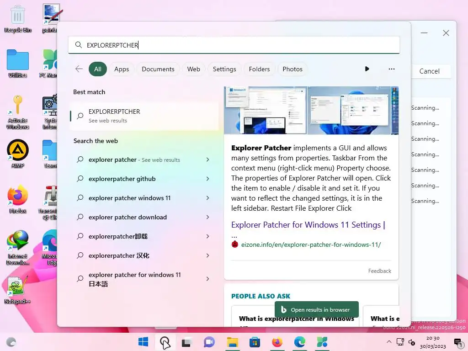
Task: Switch to the Folders filter tab
Action: point(259,69)
